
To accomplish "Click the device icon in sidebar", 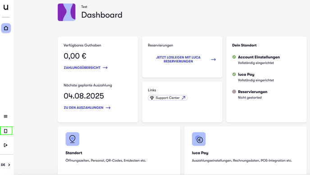I will click(x=6, y=131).
